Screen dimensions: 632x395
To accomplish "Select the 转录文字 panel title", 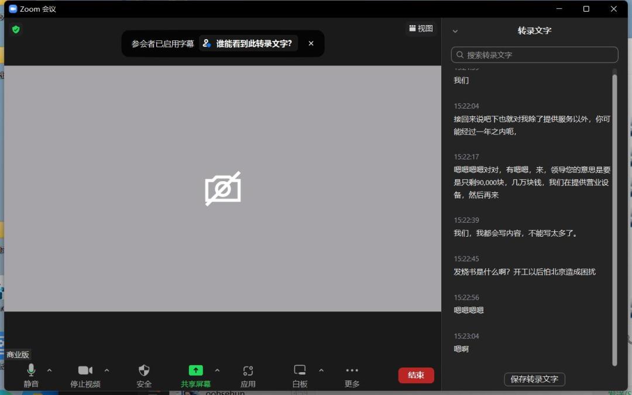I will [x=534, y=30].
